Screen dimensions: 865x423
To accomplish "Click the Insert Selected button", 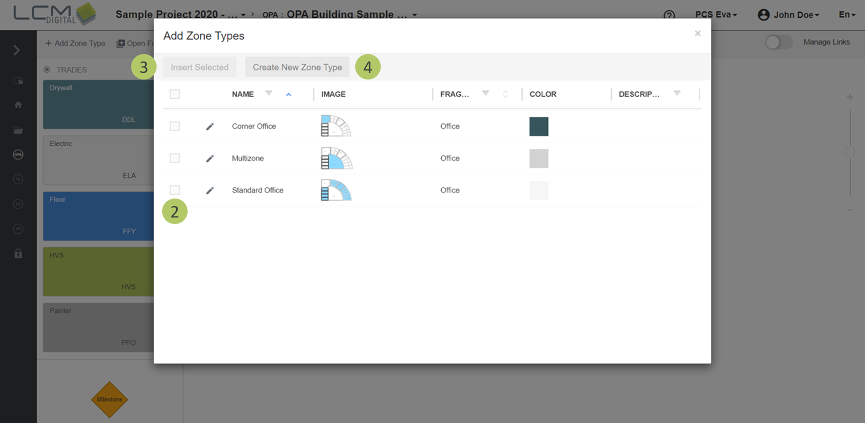I will [x=200, y=67].
